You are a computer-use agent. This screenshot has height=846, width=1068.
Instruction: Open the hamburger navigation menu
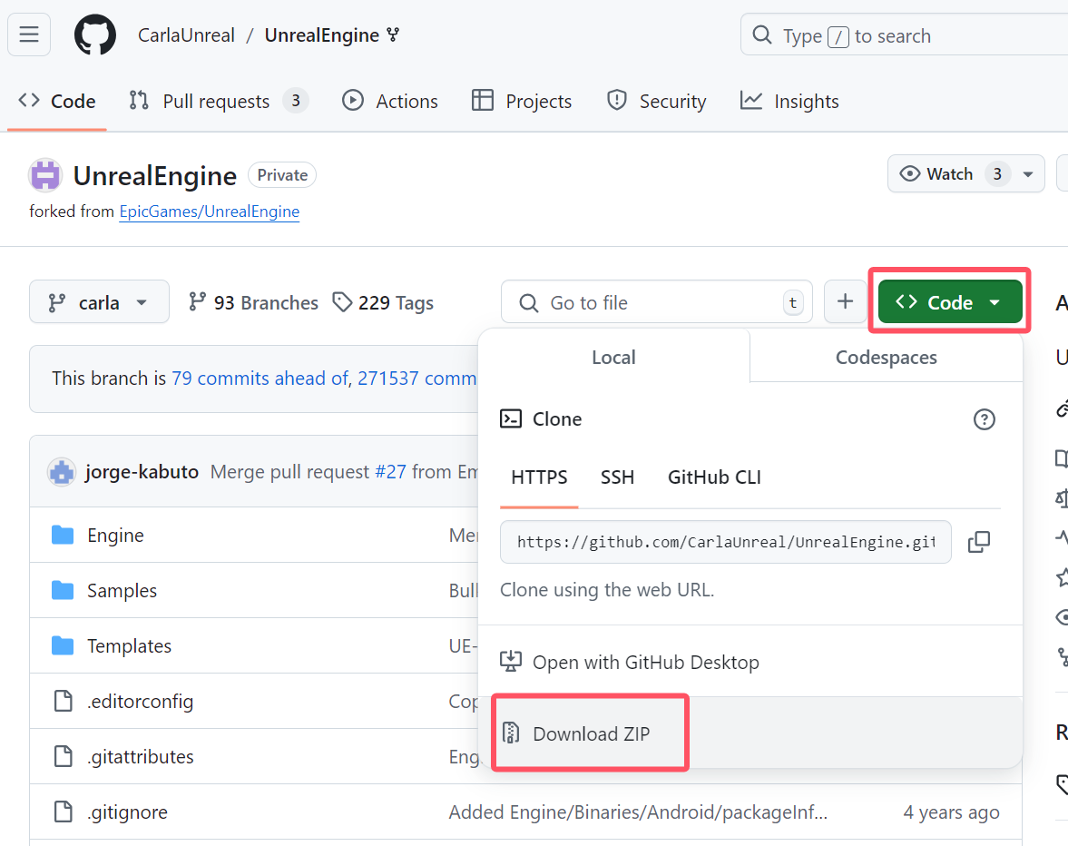[x=29, y=35]
